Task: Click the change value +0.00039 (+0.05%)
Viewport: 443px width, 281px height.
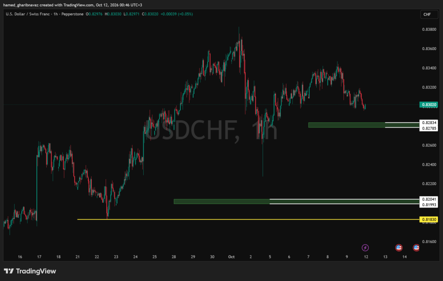Action: click(177, 14)
